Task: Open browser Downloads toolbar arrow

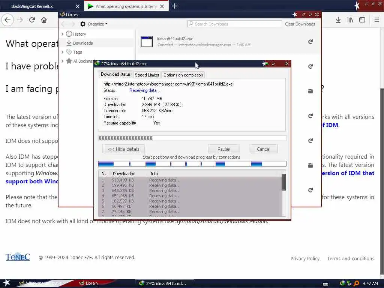Action: (x=338, y=20)
